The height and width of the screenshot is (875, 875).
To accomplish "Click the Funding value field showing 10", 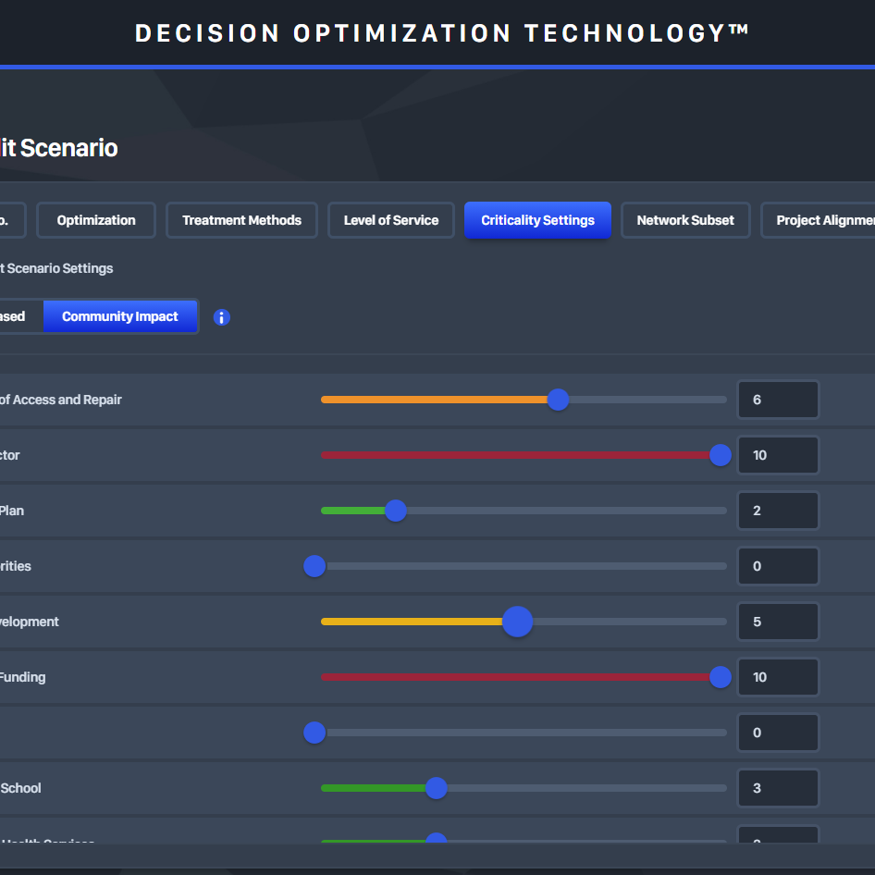I will tap(778, 677).
